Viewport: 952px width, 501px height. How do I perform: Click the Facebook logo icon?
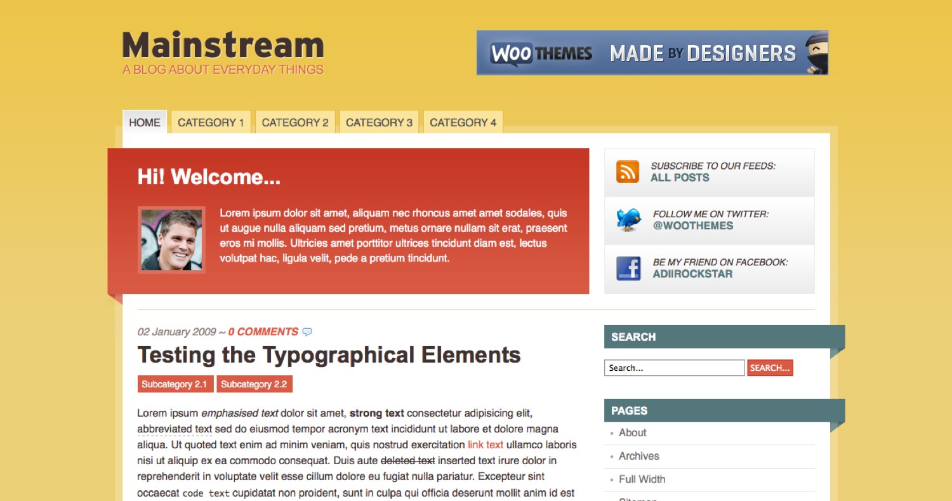(628, 269)
